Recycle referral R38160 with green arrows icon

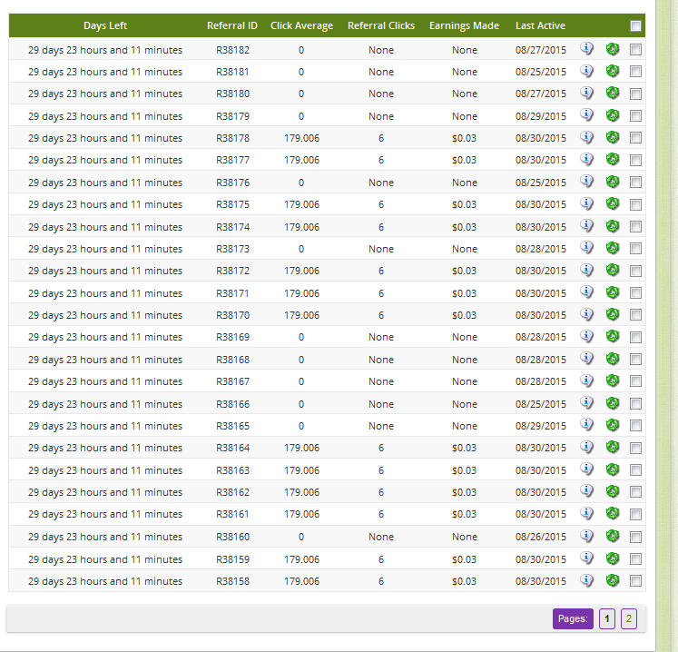click(x=612, y=536)
